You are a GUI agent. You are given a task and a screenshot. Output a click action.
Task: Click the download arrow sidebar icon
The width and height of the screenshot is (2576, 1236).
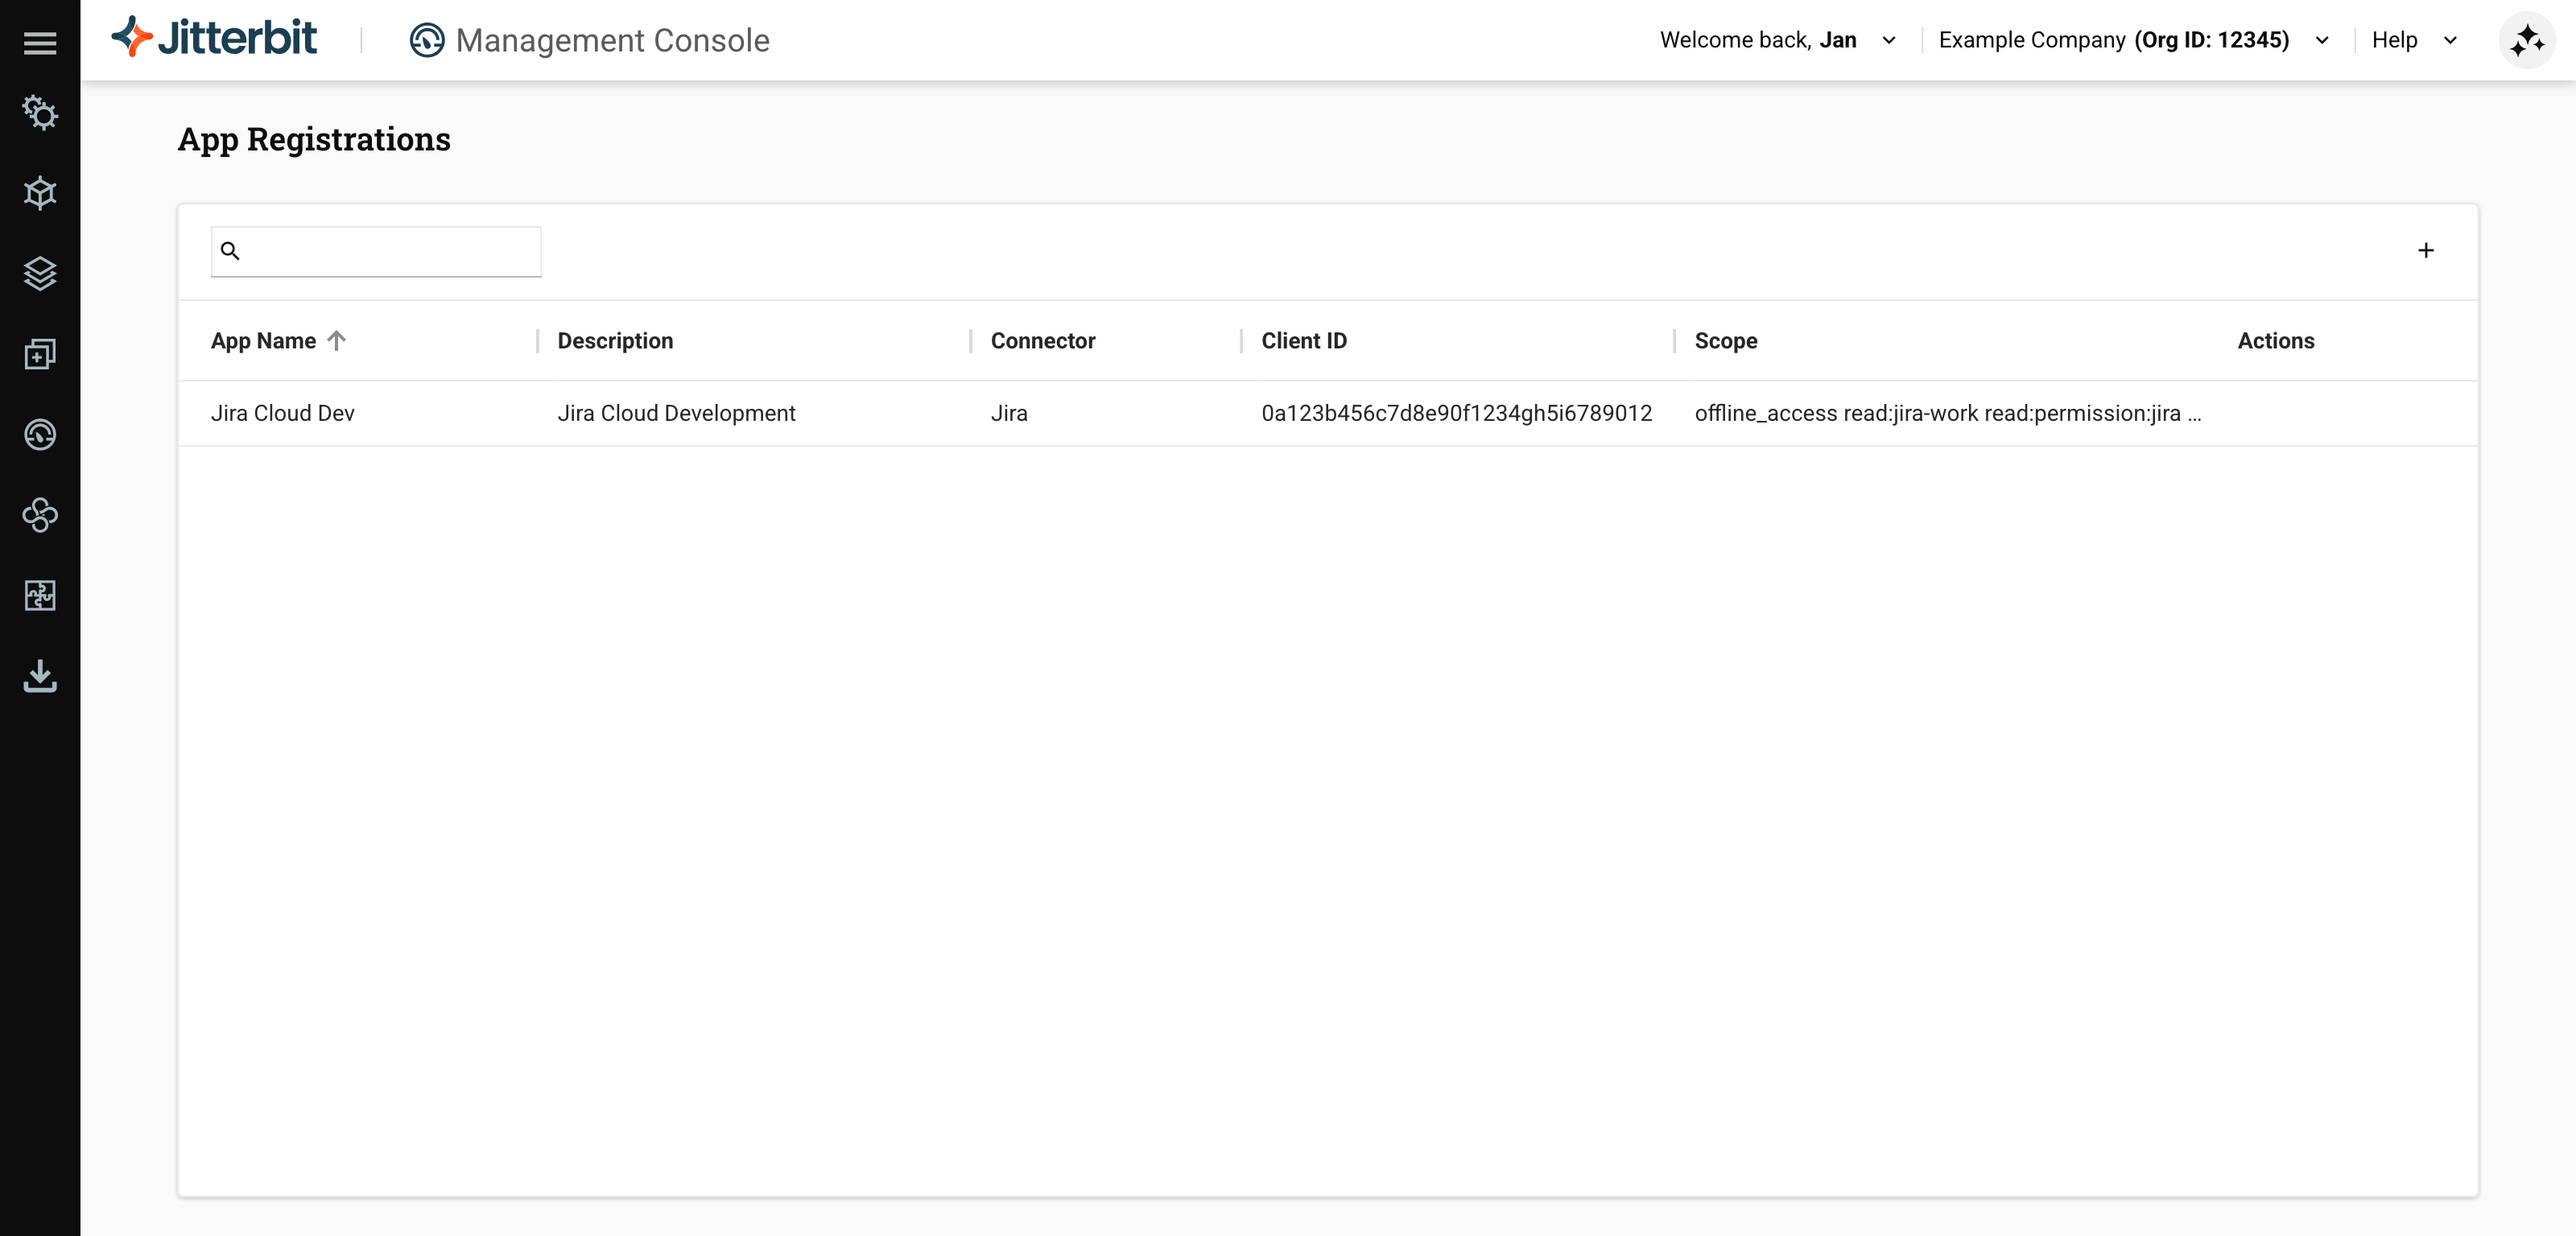tap(40, 676)
